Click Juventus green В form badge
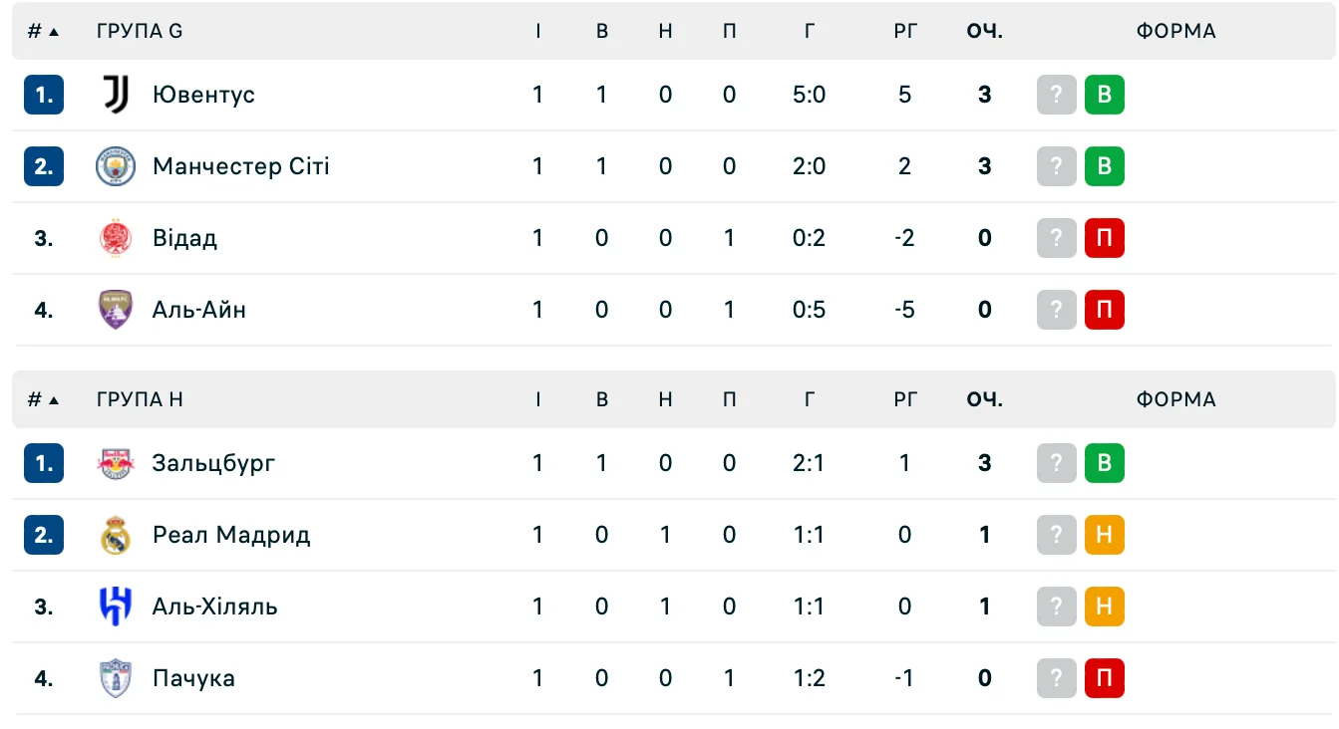The image size is (1339, 729). (1104, 95)
